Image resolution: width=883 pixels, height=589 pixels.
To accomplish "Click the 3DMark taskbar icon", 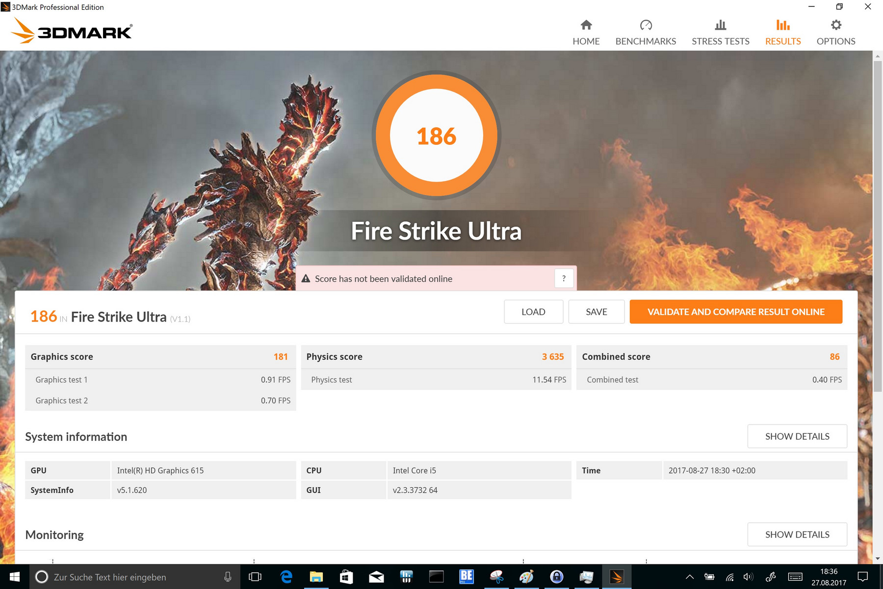I will point(617,577).
